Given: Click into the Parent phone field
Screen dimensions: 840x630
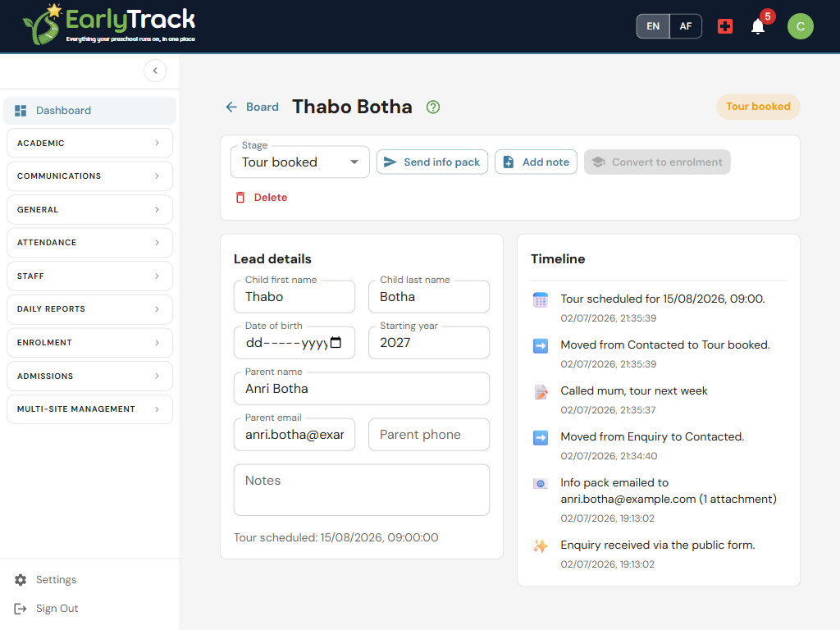Looking at the screenshot, I should pos(428,435).
